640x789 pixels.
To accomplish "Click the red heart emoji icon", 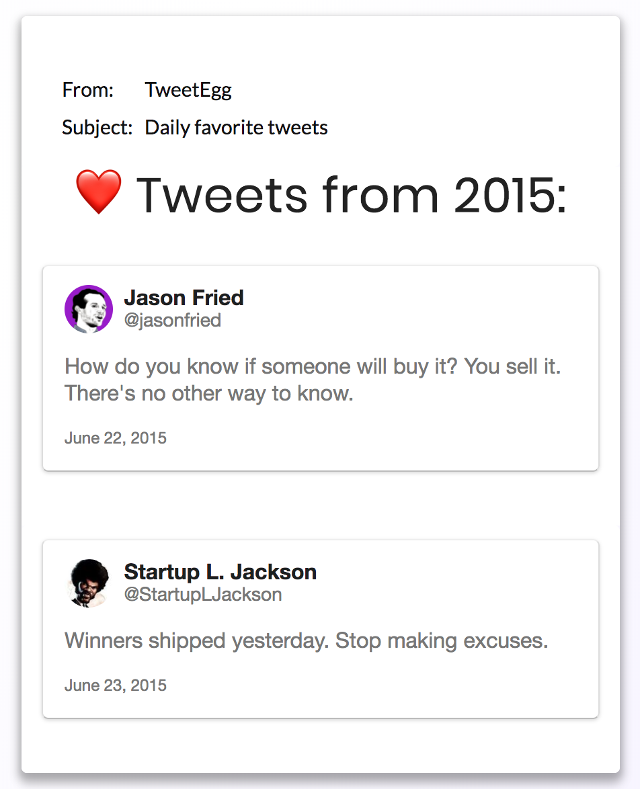I will [99, 192].
